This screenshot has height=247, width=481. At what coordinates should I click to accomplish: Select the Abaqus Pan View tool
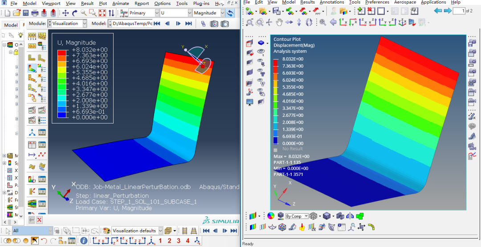65,13
